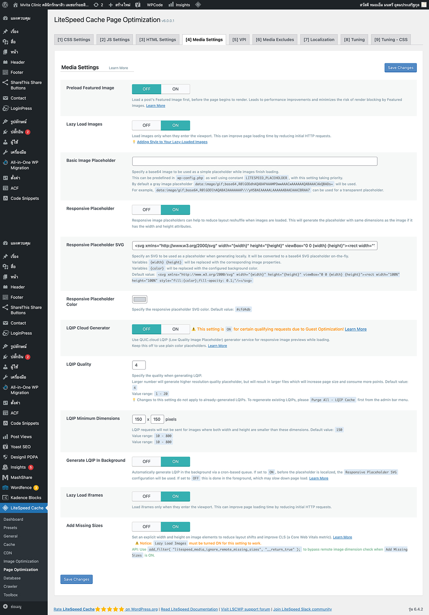
Task: Open the Toolbox submenu item
Action: [x=11, y=595]
